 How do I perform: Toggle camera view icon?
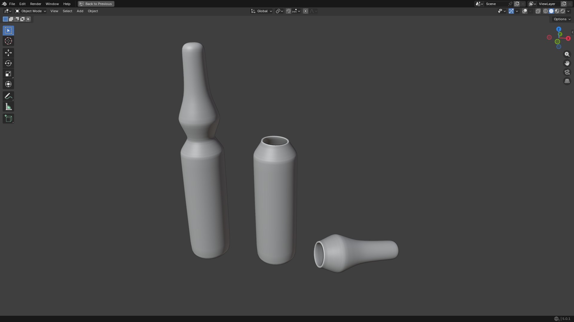coord(567,72)
